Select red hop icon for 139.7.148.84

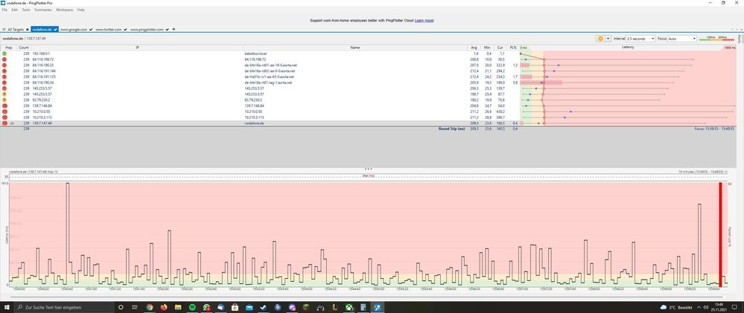4,106
